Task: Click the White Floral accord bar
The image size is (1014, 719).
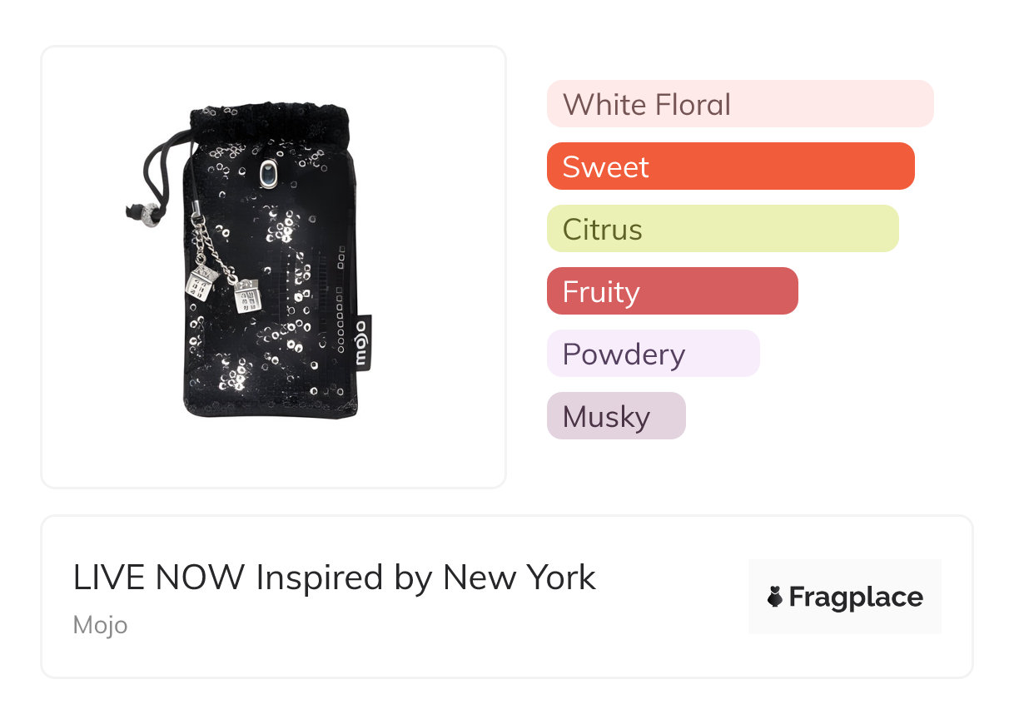Action: 739,104
